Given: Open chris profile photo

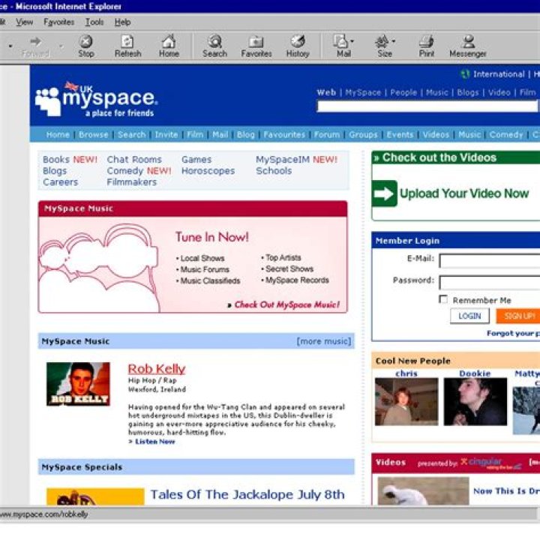Looking at the screenshot, I should (x=406, y=401).
